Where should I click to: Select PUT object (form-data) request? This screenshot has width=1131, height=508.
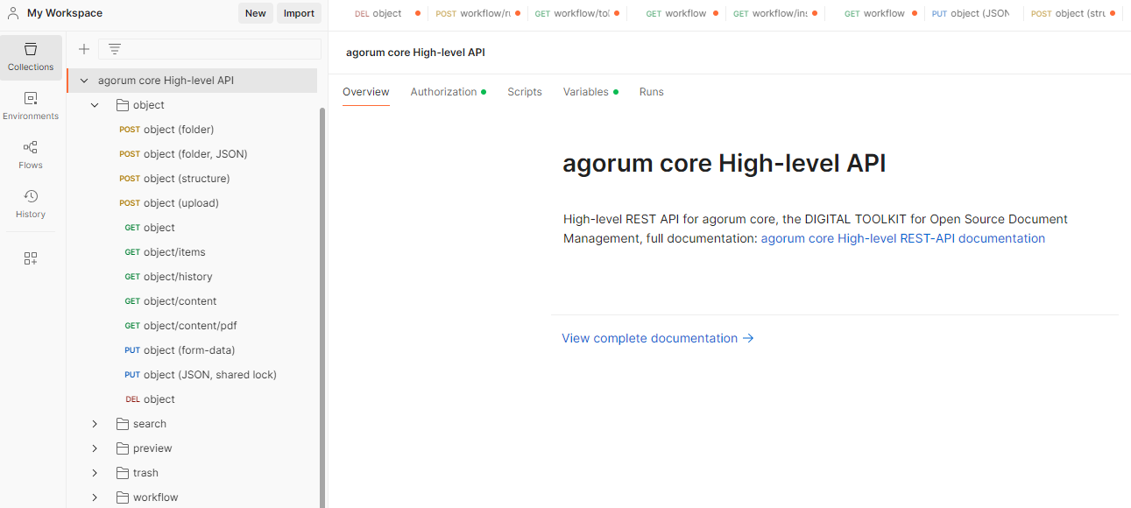(180, 350)
